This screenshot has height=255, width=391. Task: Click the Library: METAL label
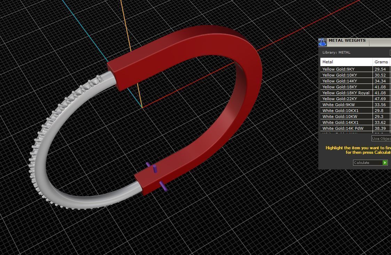pos(336,52)
